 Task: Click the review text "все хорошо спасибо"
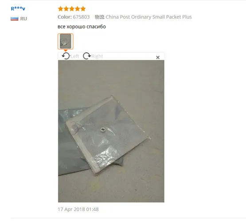(82, 27)
